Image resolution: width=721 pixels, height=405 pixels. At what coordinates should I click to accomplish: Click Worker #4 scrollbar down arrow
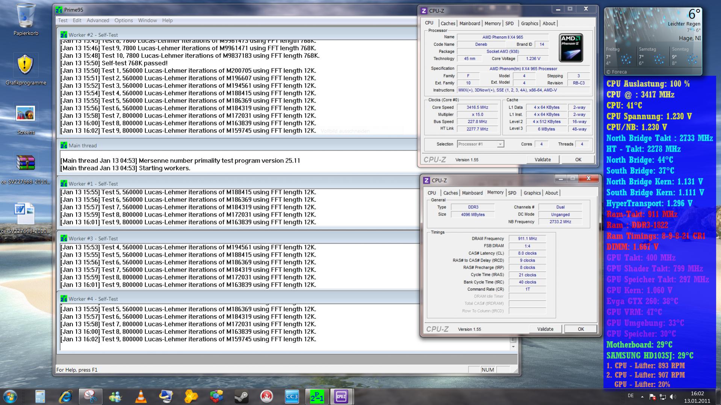[x=513, y=346]
